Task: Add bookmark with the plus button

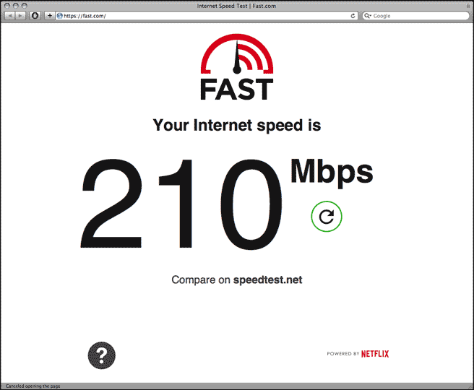Action: coord(50,16)
